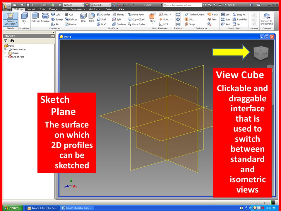
Task: Click the search keyword input field
Action: 182,5
